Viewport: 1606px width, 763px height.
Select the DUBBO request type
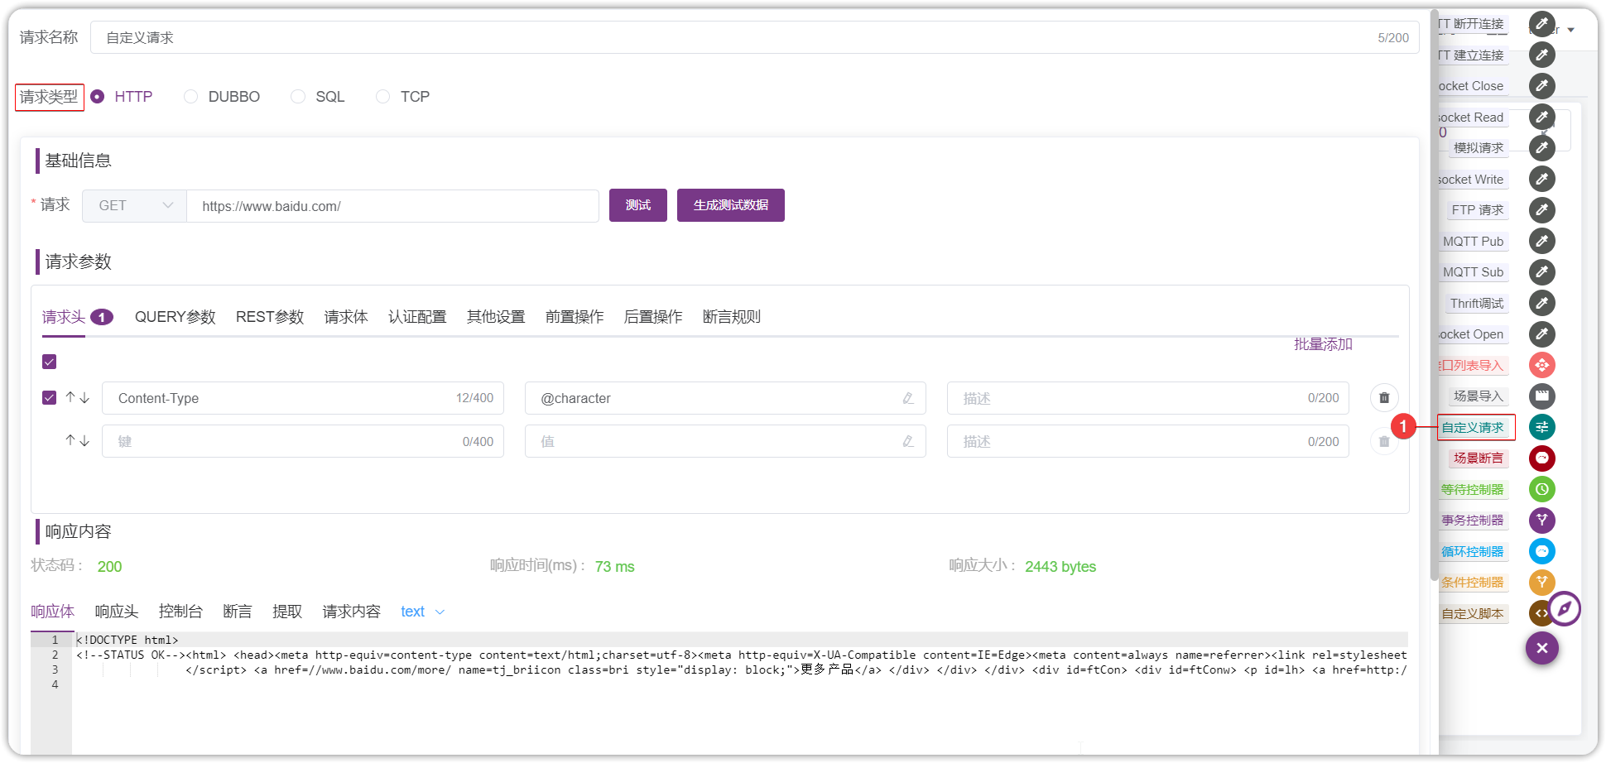click(x=222, y=97)
